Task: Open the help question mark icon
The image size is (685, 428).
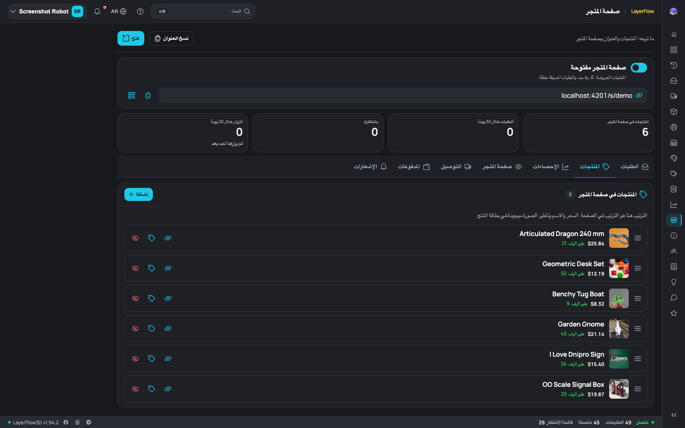Action: pos(140,11)
